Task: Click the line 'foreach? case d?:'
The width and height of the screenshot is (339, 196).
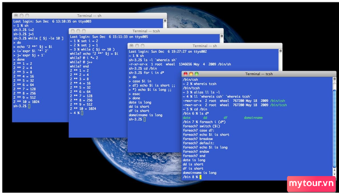Action: coord(199,131)
